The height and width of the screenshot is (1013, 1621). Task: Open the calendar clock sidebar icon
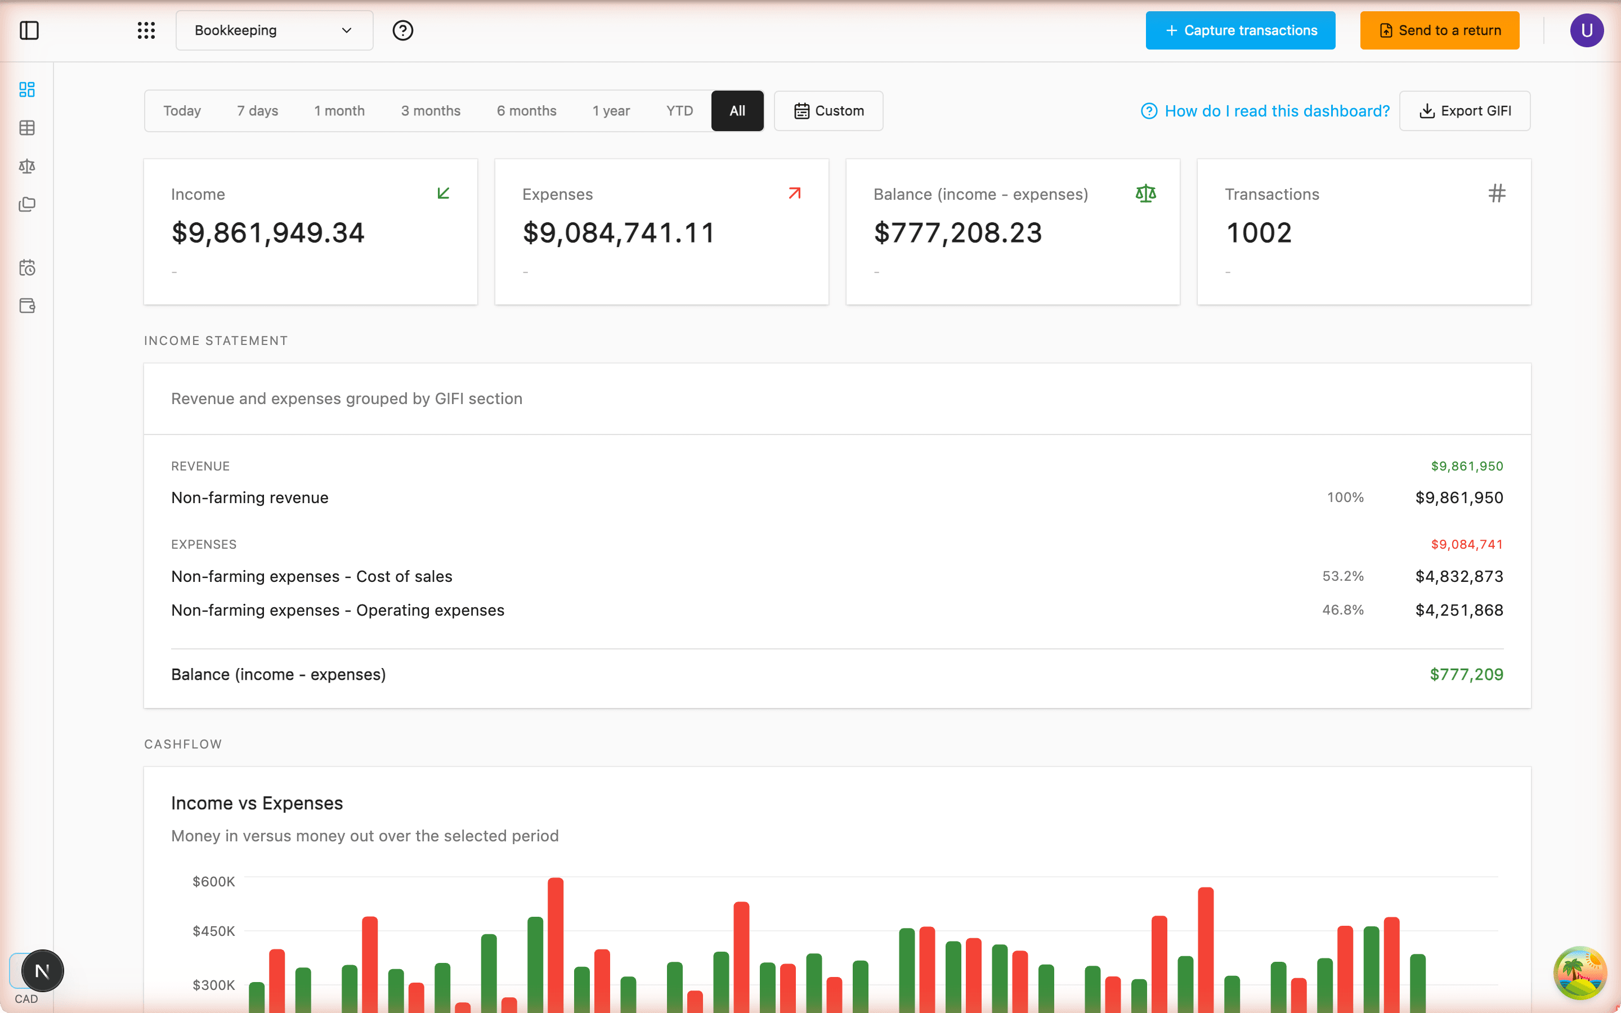pyautogui.click(x=27, y=267)
